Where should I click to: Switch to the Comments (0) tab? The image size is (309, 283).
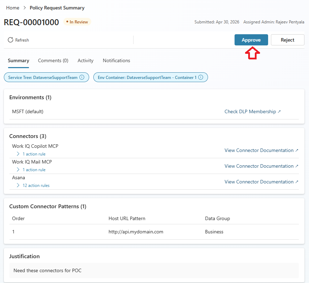53,60
